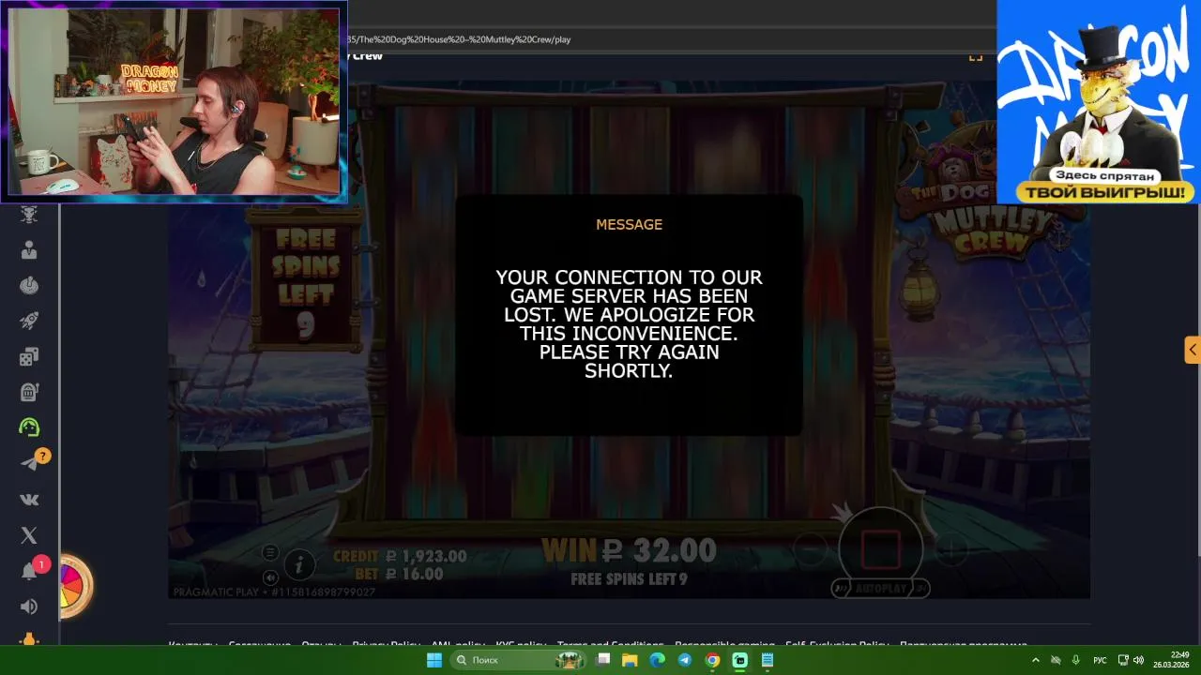Image resolution: width=1201 pixels, height=675 pixels.
Task: Open the X social link icon
Action: [29, 535]
